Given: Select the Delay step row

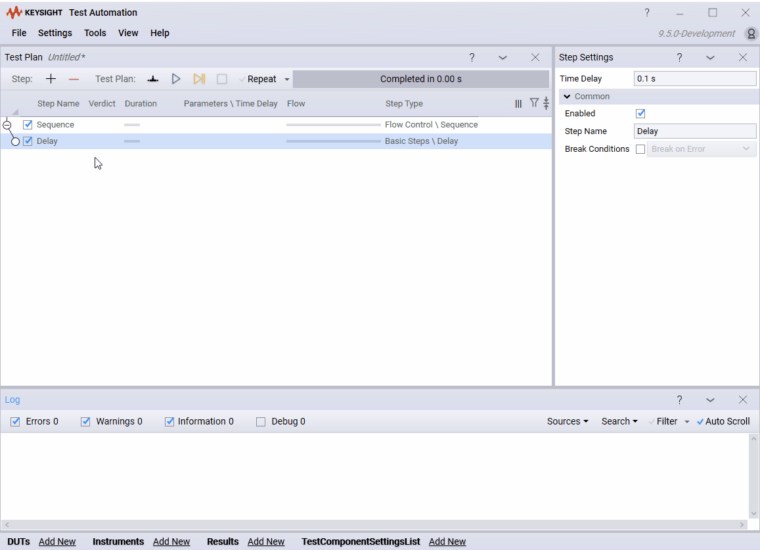Looking at the screenshot, I should (x=277, y=141).
